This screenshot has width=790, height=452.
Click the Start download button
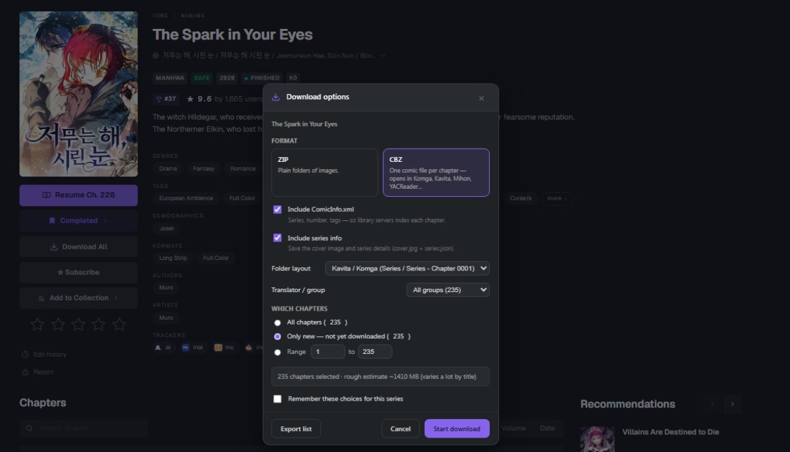[457, 429]
